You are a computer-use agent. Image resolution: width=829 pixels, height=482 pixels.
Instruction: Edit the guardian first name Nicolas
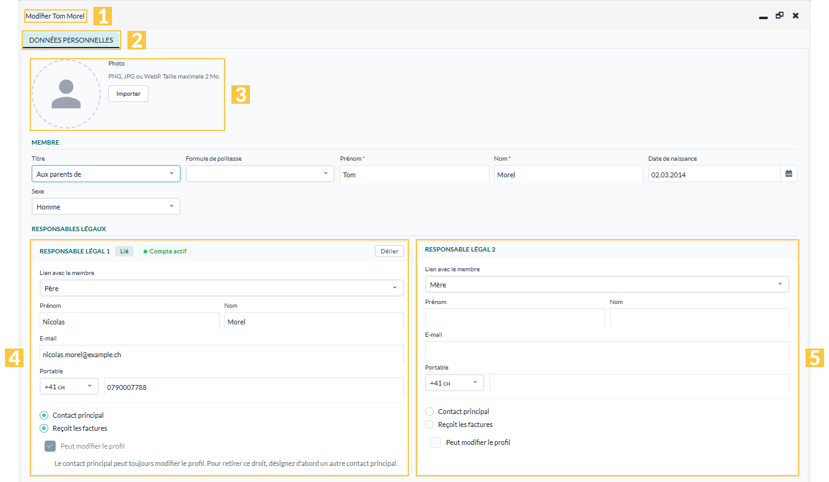(x=129, y=321)
